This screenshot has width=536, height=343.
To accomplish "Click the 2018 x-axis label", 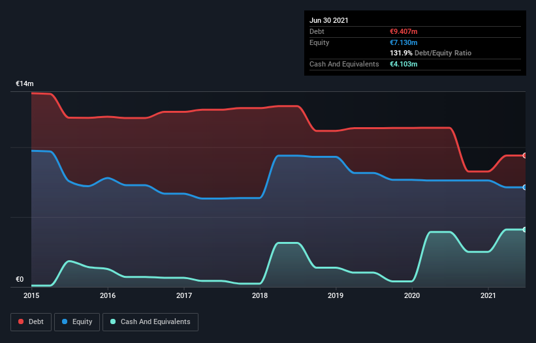I will click(260, 295).
